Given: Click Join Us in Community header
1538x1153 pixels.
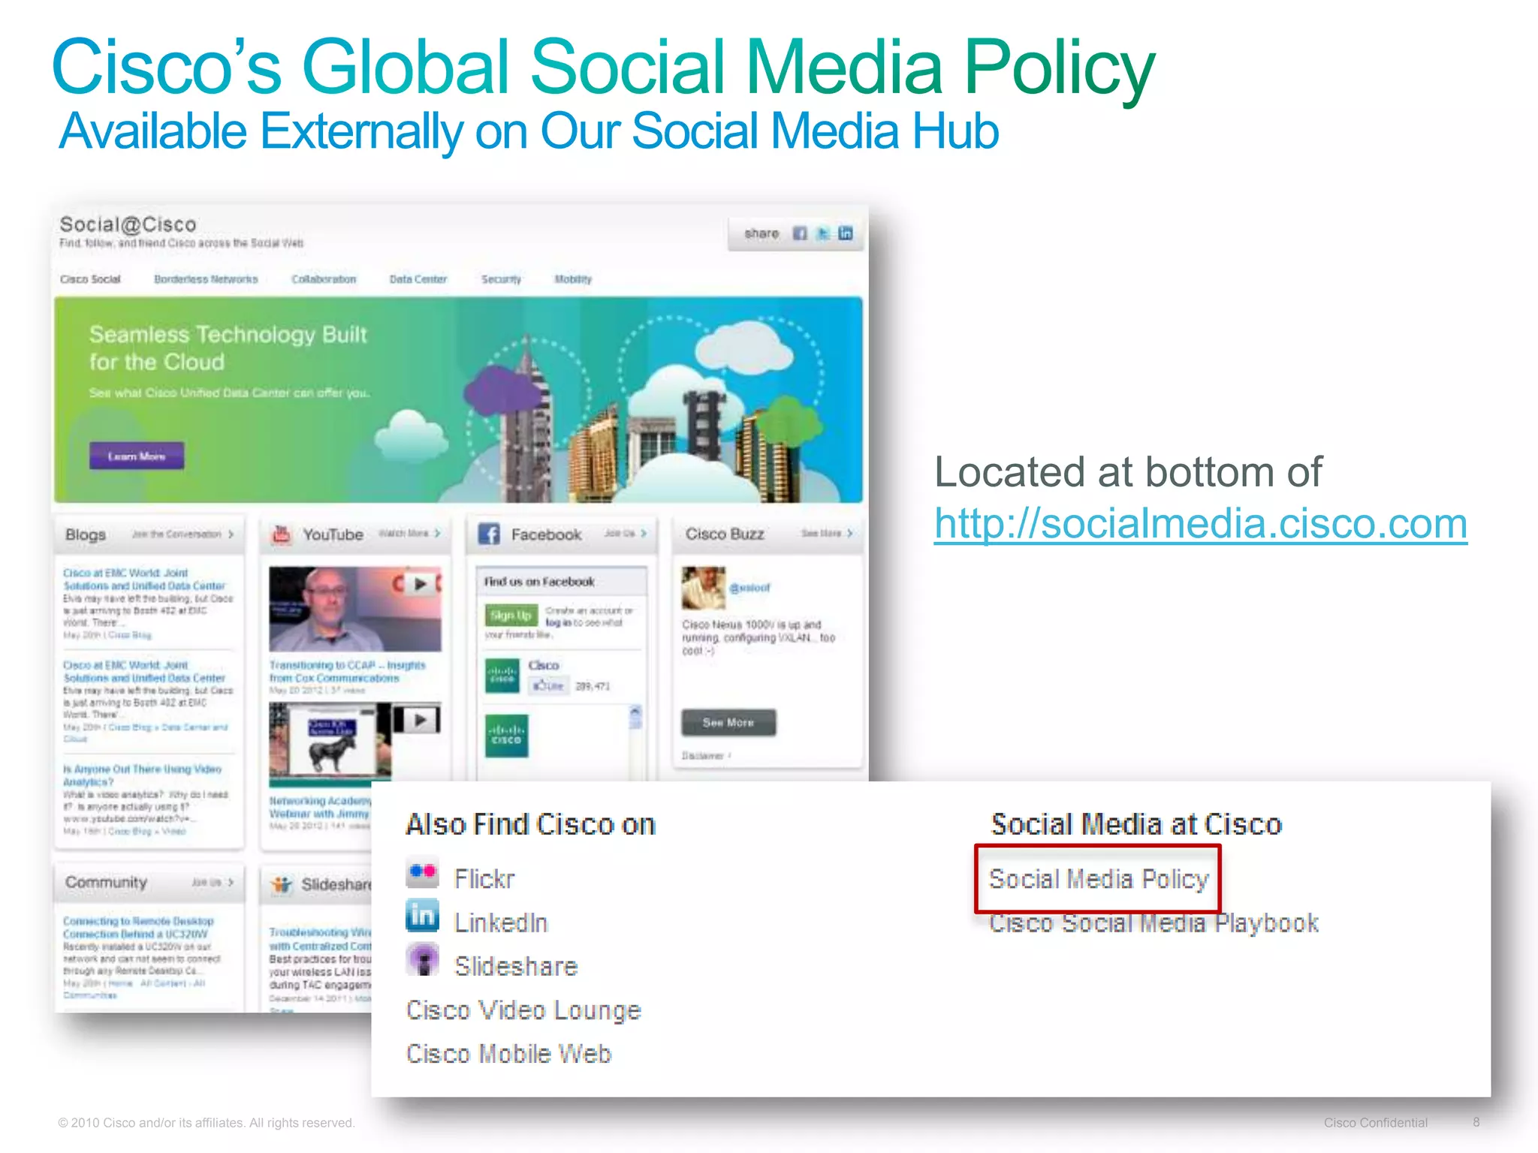Looking at the screenshot, I should [x=213, y=882].
